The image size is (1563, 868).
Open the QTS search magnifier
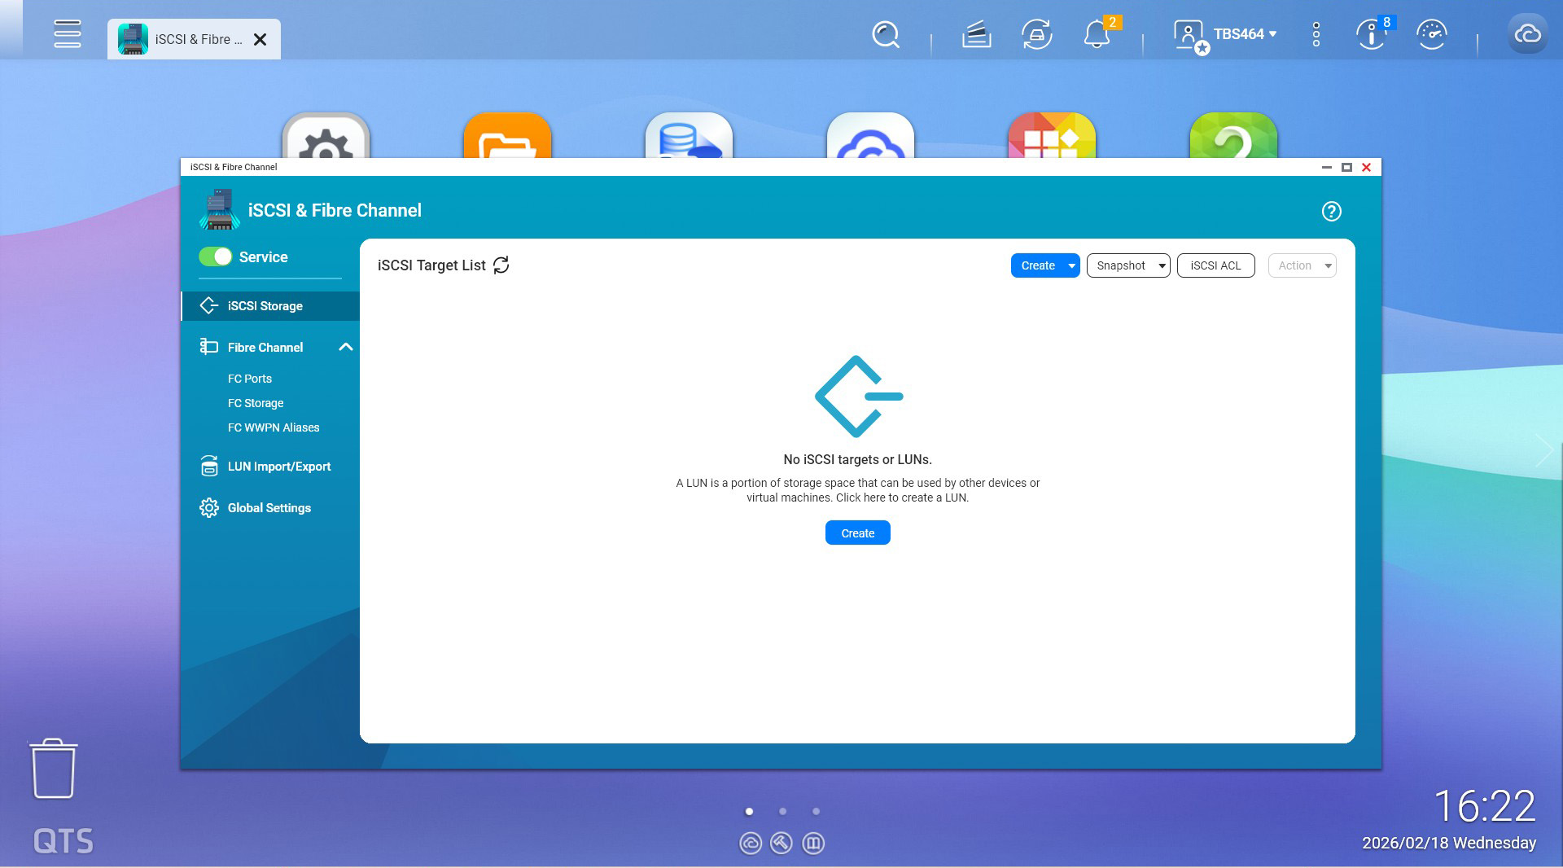(x=885, y=35)
